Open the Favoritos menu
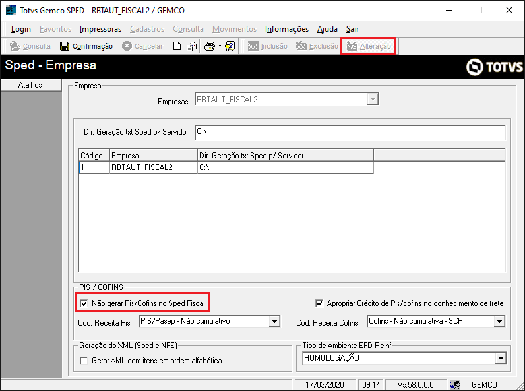This screenshot has height=391, width=525. pyautogui.click(x=55, y=29)
